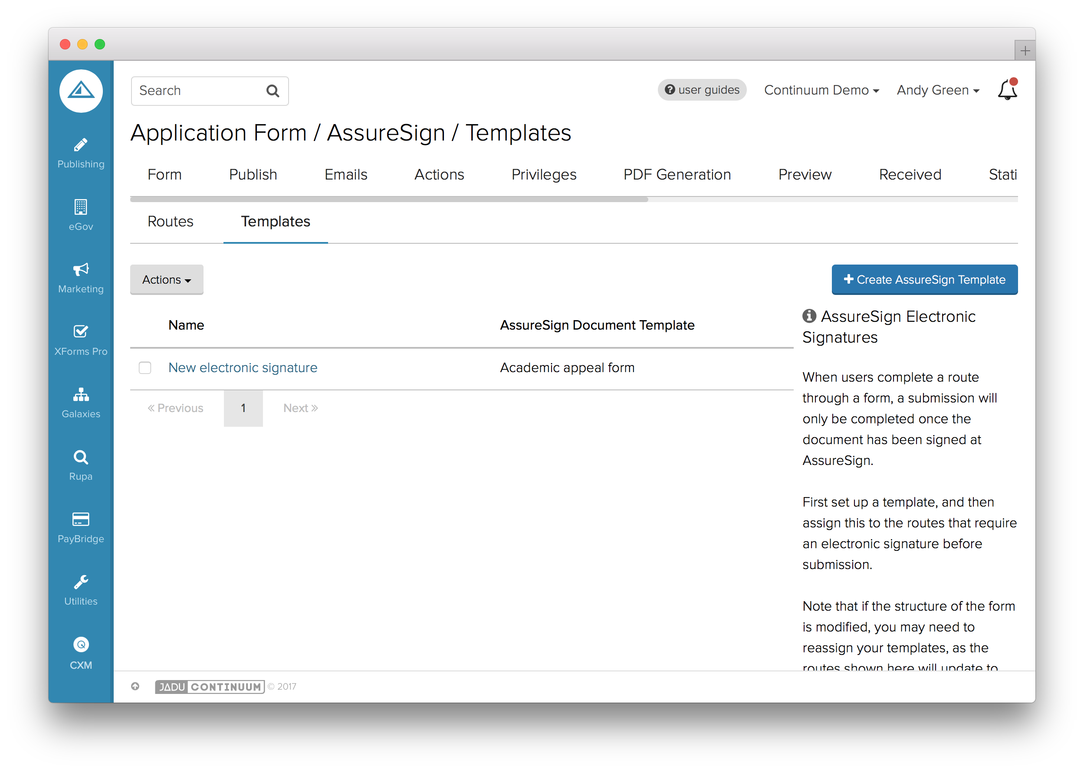Open the Galaxies sitemap icon

click(x=80, y=394)
